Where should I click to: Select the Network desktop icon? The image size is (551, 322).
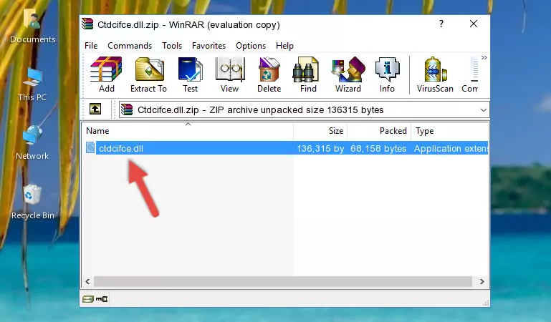tap(32, 143)
